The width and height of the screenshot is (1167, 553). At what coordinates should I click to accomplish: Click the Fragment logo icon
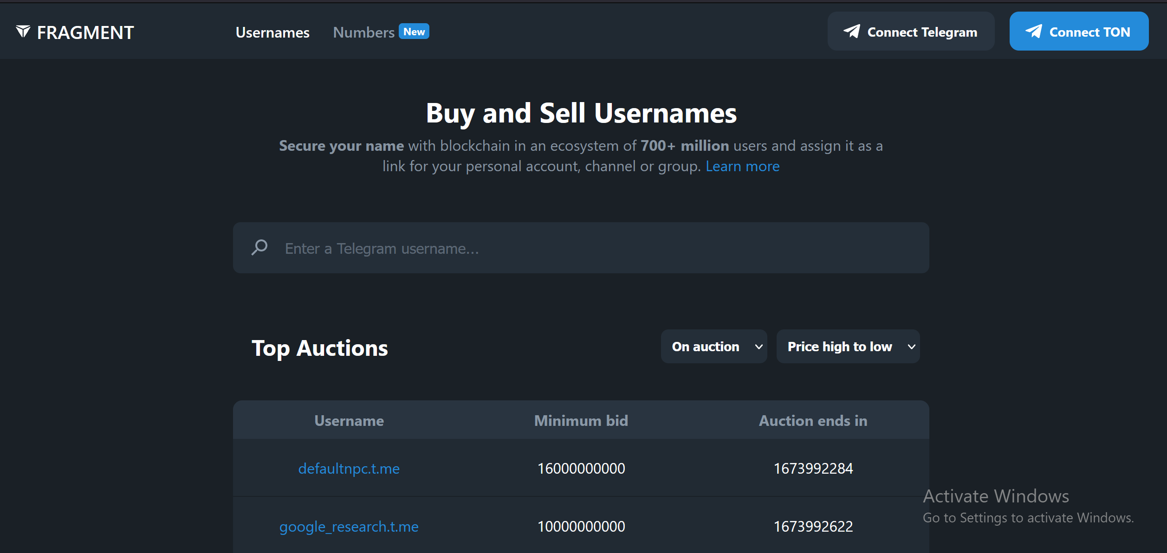23,32
